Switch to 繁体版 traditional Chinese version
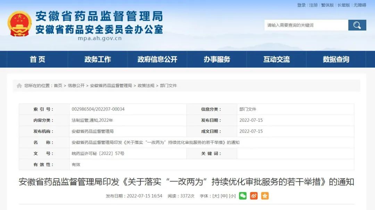Viewport: 375px width, 210px height. point(326,5)
